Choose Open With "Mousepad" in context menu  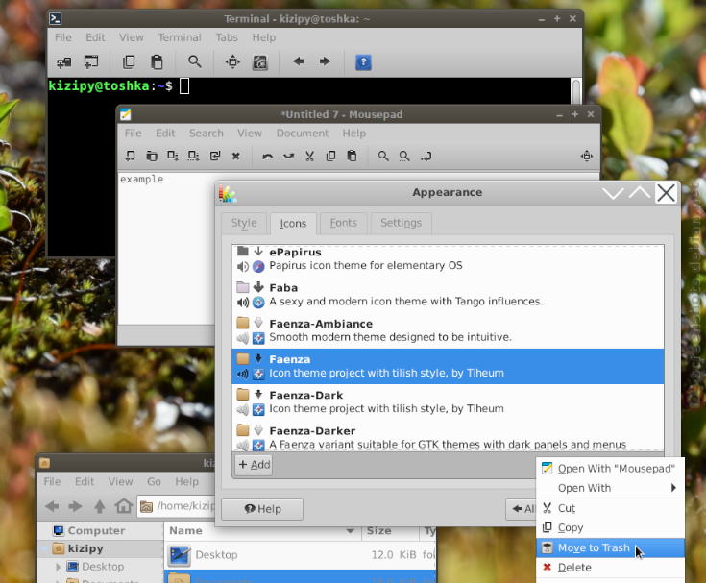[610, 469]
